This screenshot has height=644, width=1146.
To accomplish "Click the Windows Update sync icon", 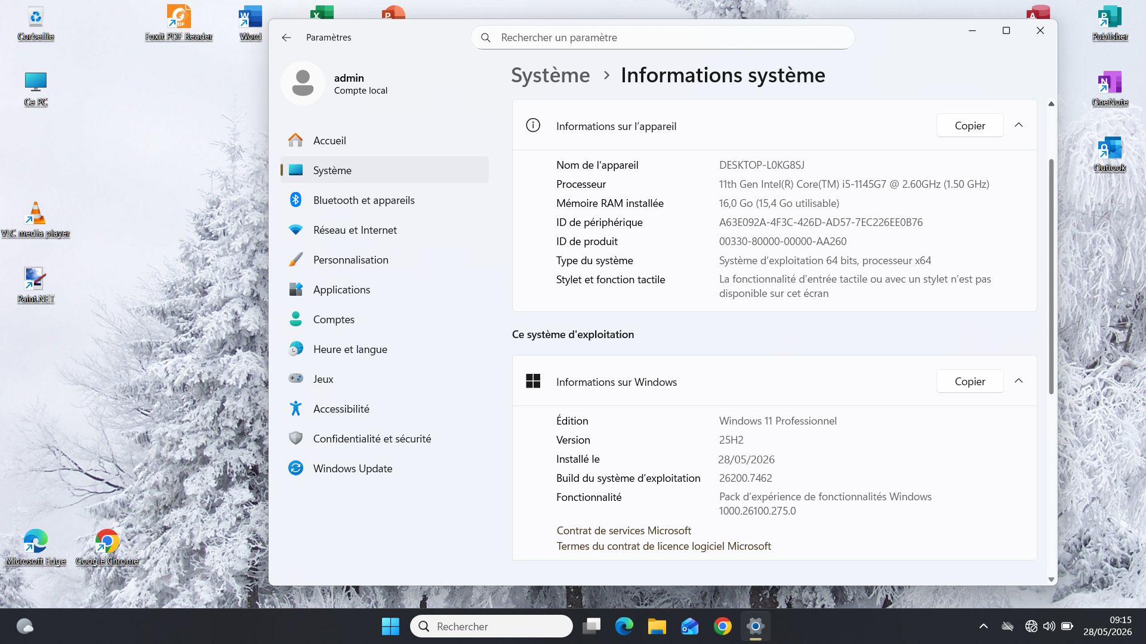I will coord(295,468).
